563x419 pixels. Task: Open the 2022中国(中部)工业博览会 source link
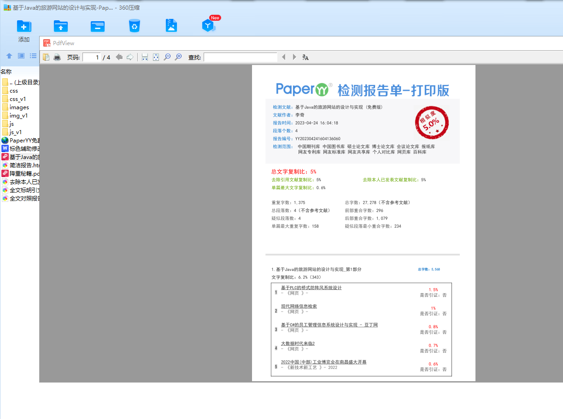click(x=324, y=362)
